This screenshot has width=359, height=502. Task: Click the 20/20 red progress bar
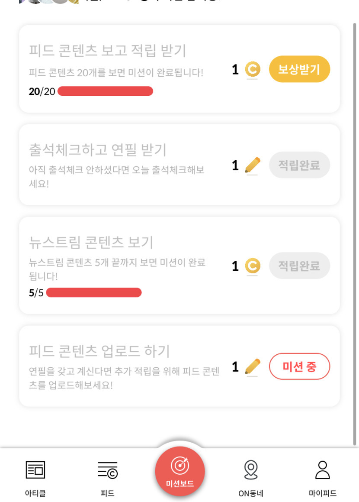(x=105, y=91)
